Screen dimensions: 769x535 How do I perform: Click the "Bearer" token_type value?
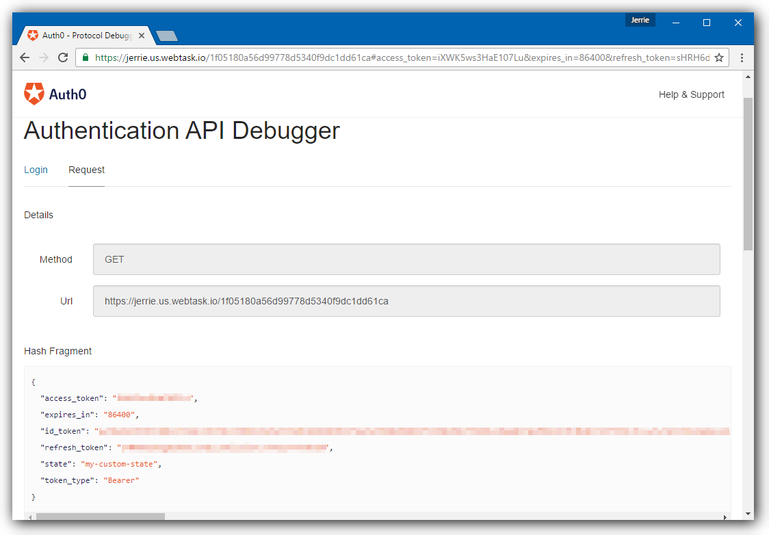[122, 480]
